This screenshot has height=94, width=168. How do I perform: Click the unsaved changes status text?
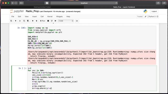[x=73, y=11]
